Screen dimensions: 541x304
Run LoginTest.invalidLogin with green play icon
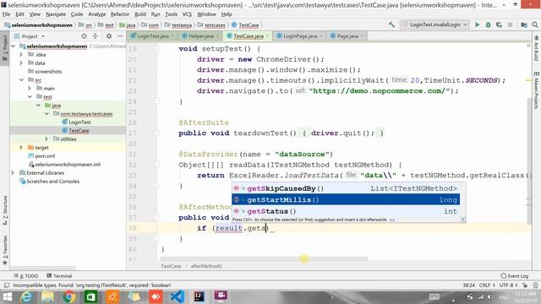pos(477,24)
